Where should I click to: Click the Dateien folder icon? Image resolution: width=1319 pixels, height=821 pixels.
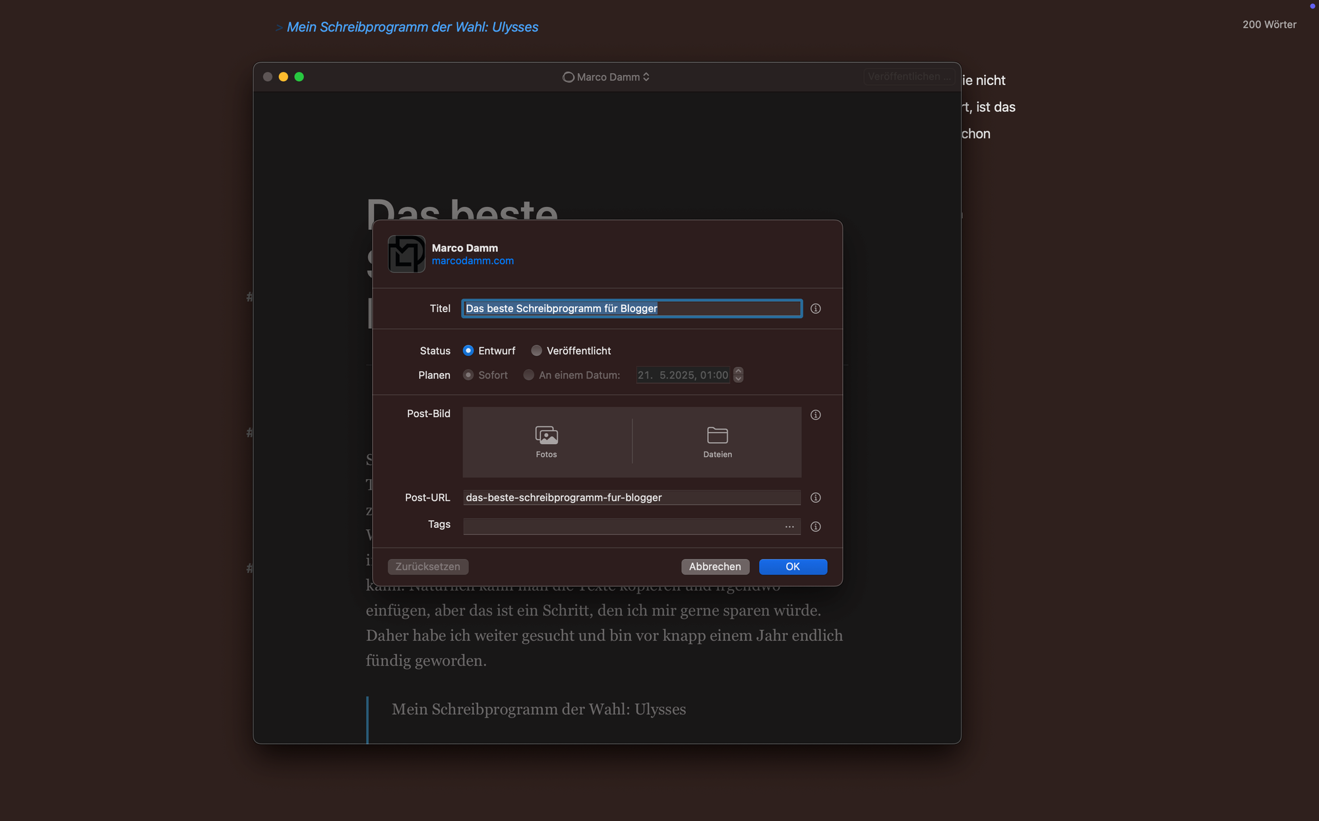[x=717, y=436]
